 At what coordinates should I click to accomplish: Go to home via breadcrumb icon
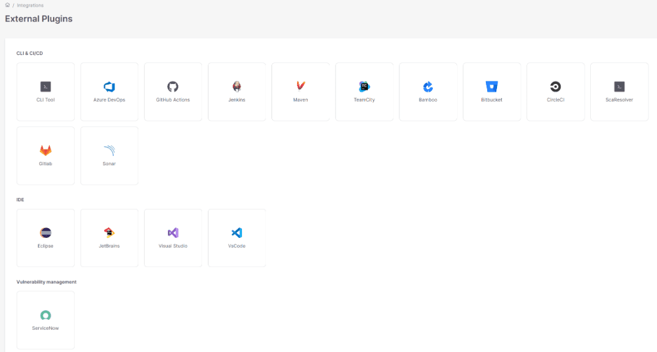click(x=7, y=5)
